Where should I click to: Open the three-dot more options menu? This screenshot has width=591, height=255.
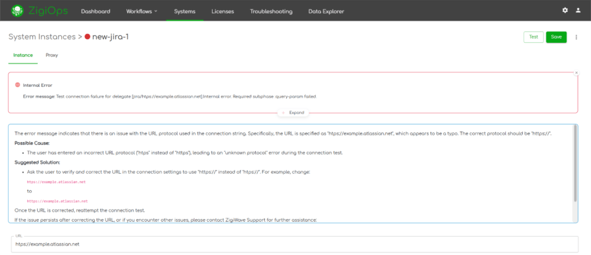pos(576,37)
